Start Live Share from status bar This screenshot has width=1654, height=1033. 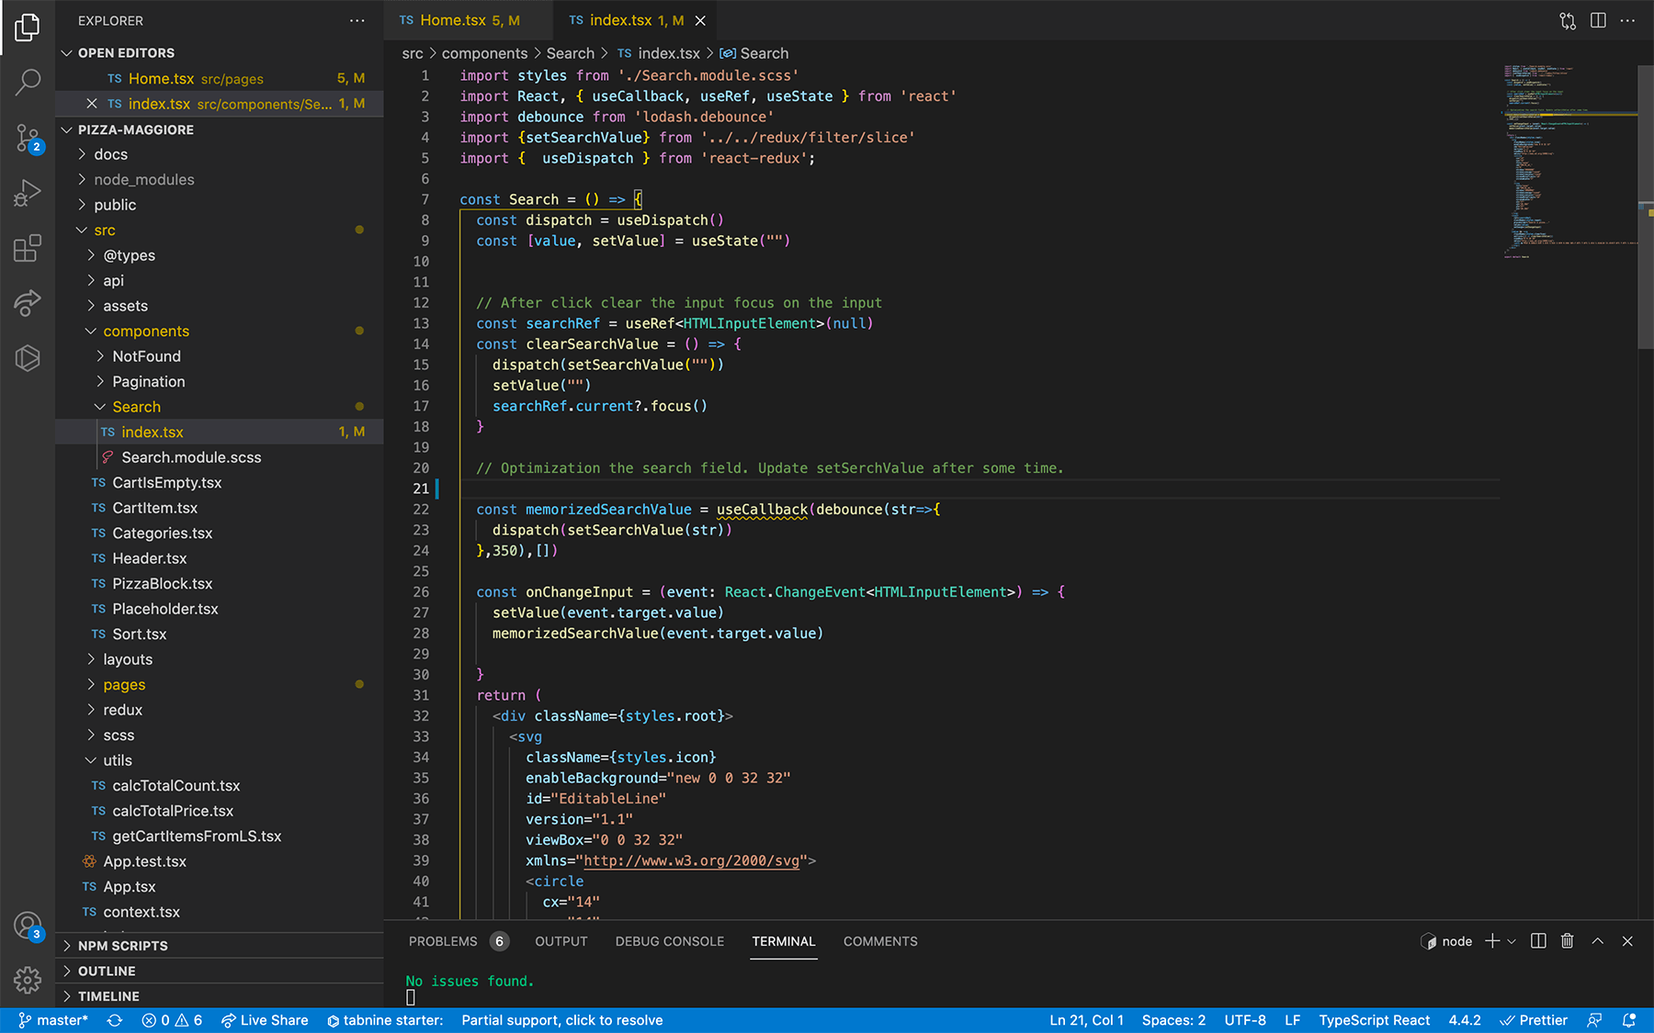pos(265,1020)
